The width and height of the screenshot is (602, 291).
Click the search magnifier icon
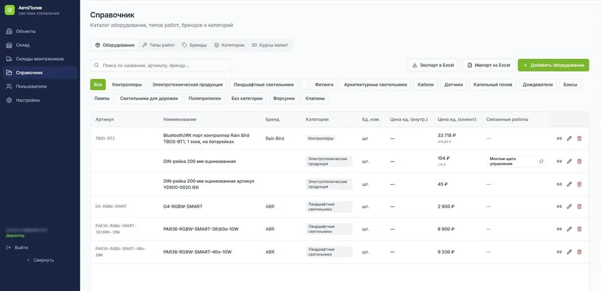tap(97, 66)
